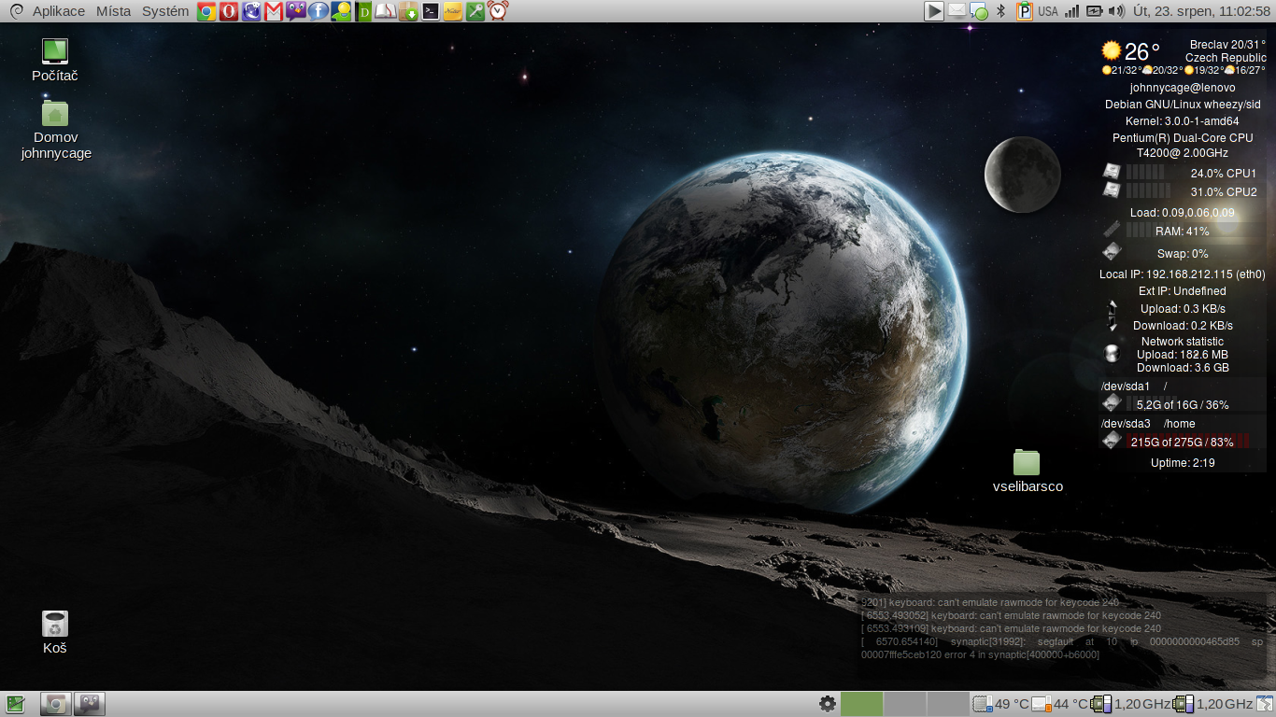Open the mail envelope indicator
Image resolution: width=1276 pixels, height=717 pixels.
point(957,10)
